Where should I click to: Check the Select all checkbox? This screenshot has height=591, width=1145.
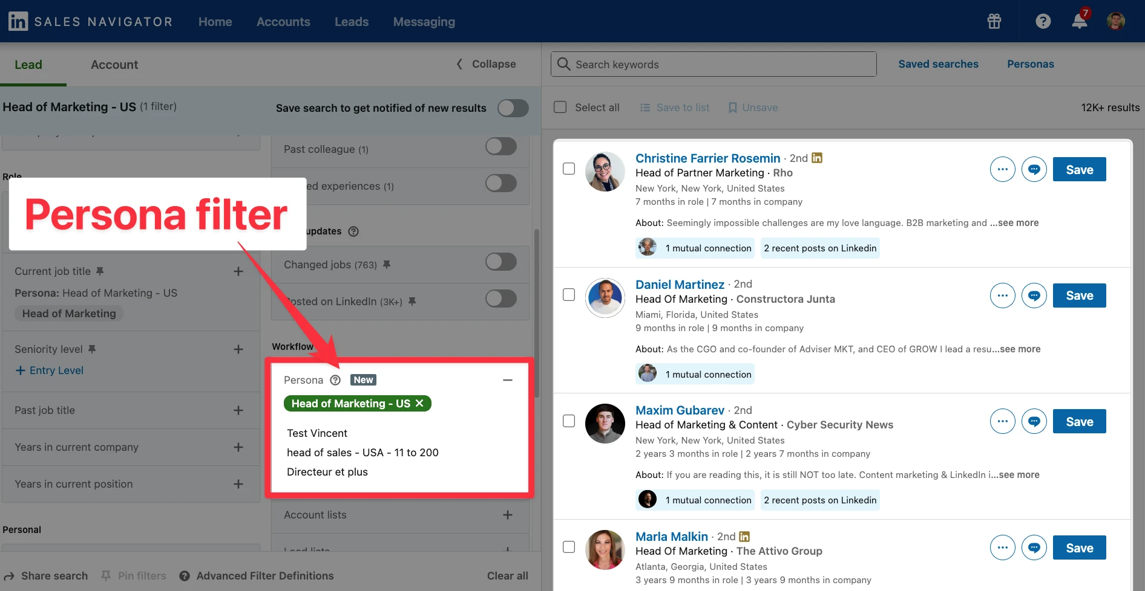(560, 107)
